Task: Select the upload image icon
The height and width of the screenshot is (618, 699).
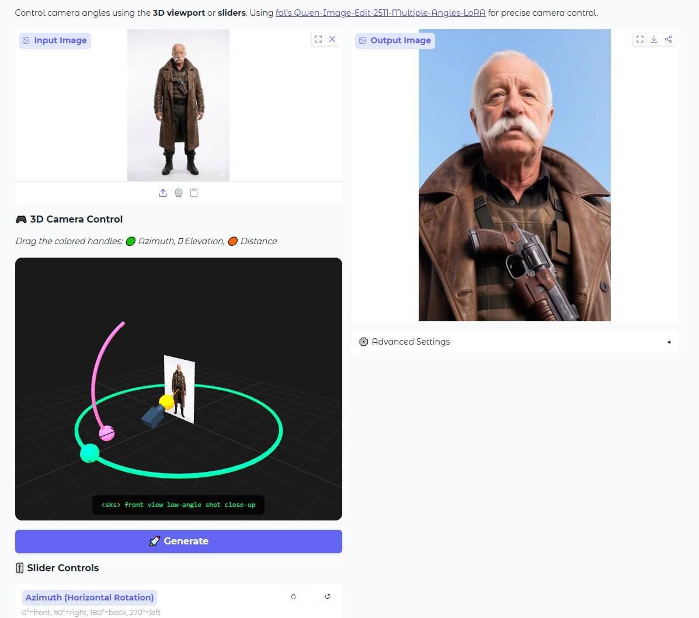Action: pos(164,193)
